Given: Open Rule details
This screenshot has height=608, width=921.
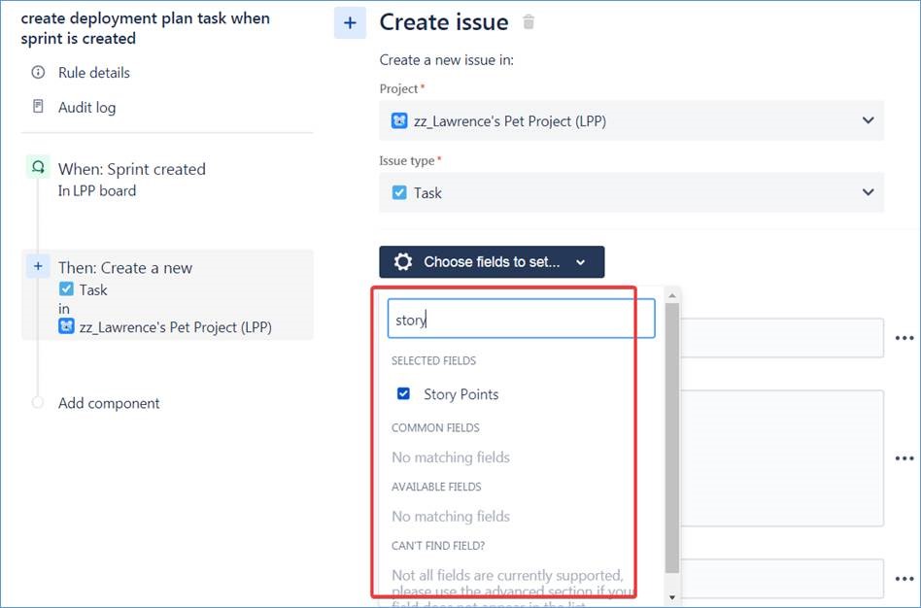Looking at the screenshot, I should coord(94,73).
